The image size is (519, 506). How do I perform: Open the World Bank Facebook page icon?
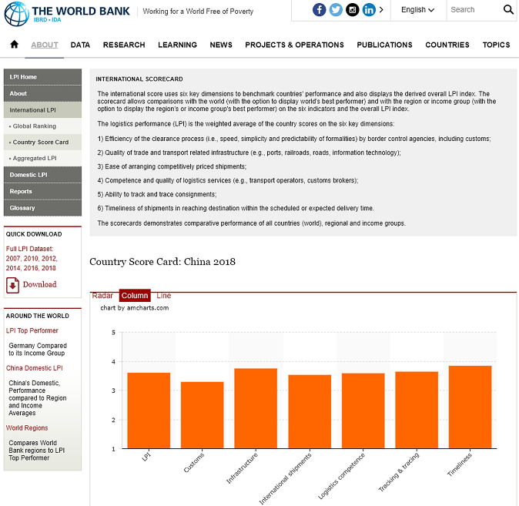click(319, 10)
